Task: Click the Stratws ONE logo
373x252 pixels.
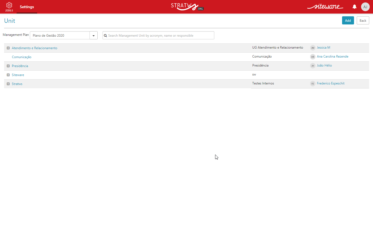Action: (187, 7)
